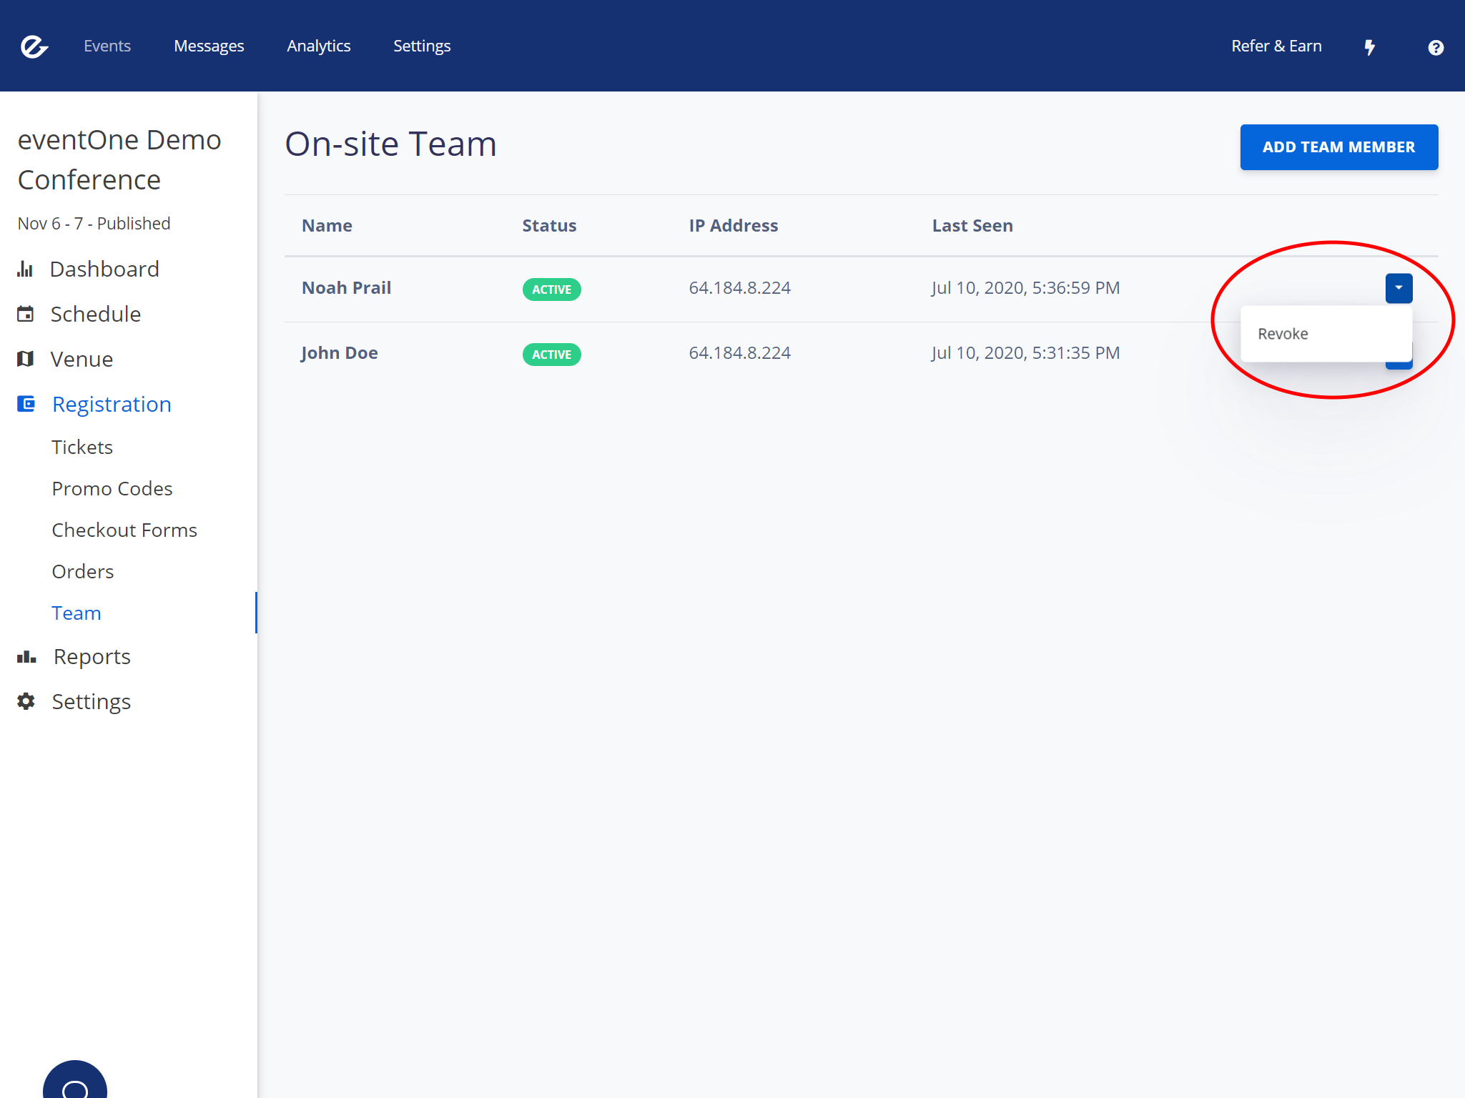The height and width of the screenshot is (1098, 1465).
Task: Open Checkout Forms under Registration
Action: pos(124,530)
